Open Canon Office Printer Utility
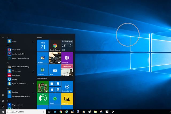This screenshot has height=114, width=171. pos(21,66)
